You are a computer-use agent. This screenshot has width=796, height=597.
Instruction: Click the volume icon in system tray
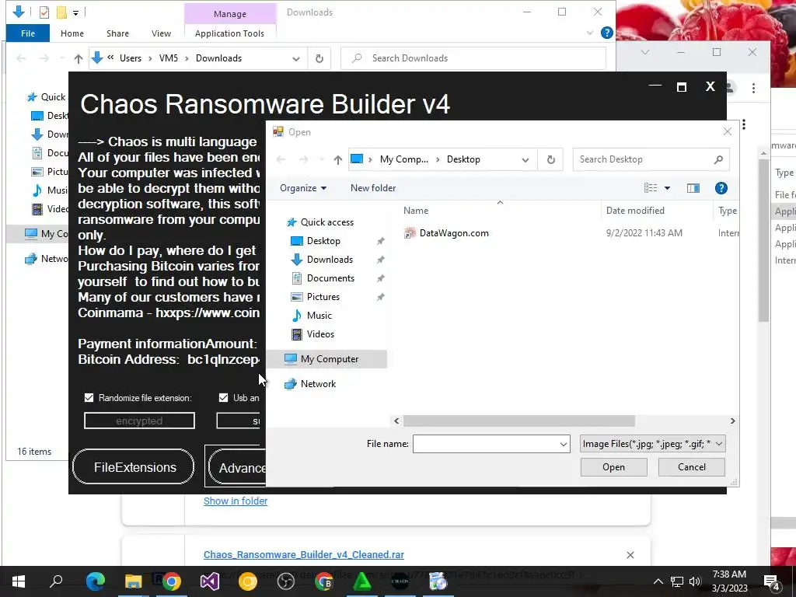point(695,581)
